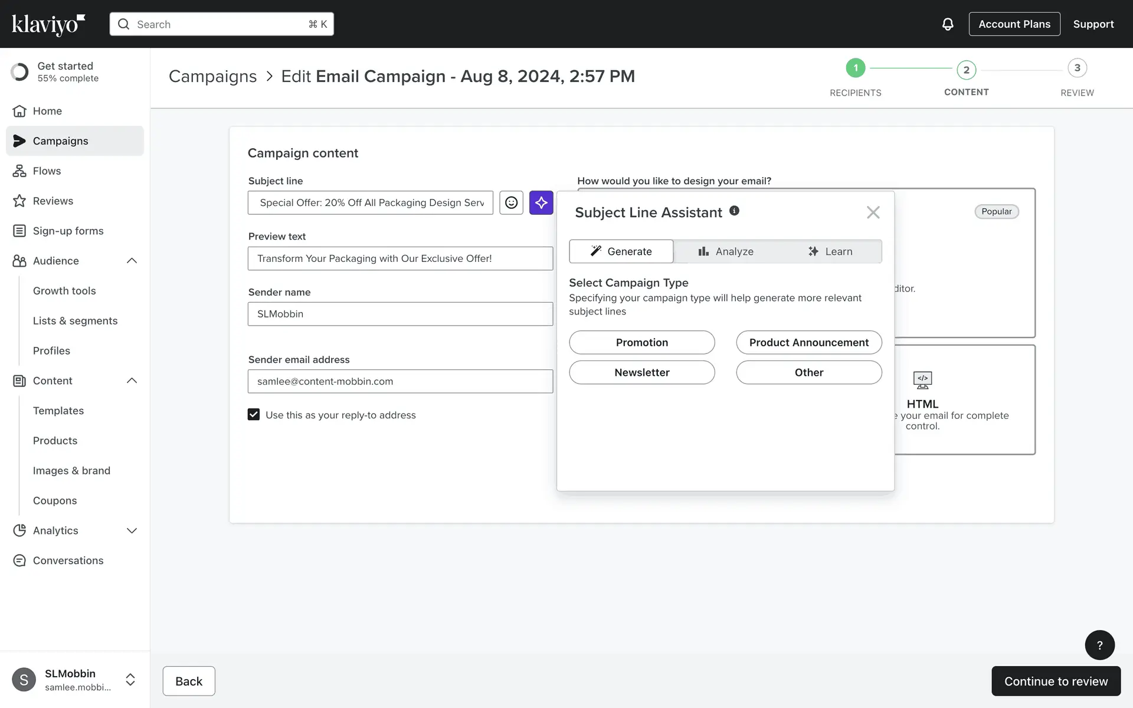Click the purple AI subject line assistant icon
The image size is (1133, 708).
(541, 202)
